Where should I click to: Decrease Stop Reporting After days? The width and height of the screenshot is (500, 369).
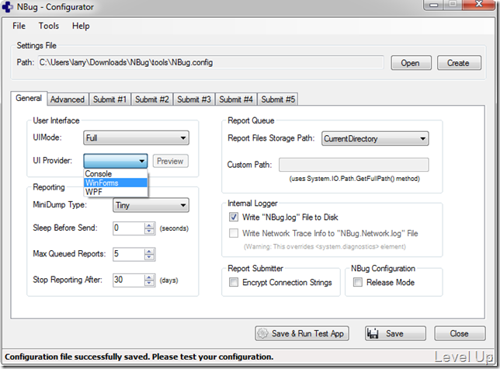pos(149,284)
